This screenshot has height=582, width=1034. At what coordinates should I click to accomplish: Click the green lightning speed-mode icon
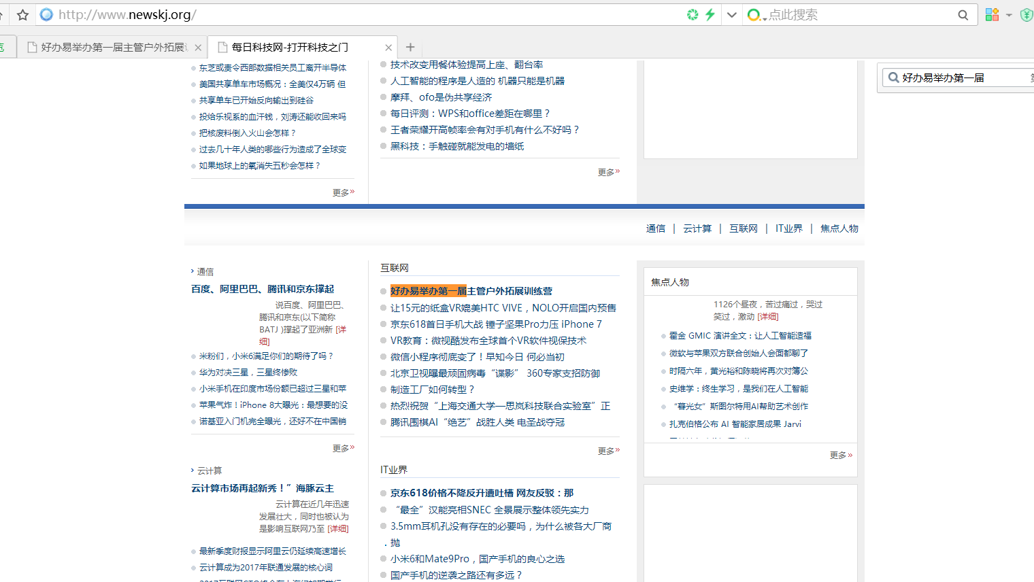(x=710, y=14)
